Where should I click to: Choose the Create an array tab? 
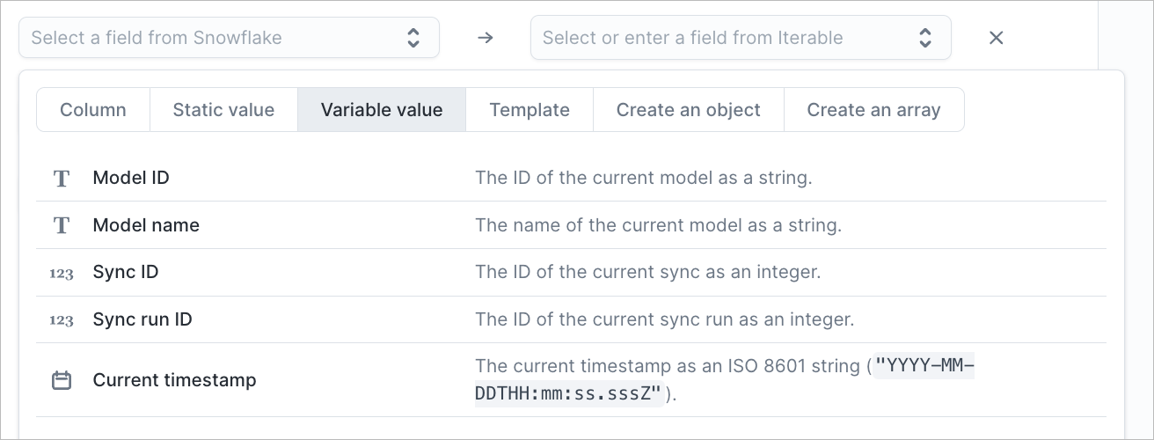(x=873, y=110)
